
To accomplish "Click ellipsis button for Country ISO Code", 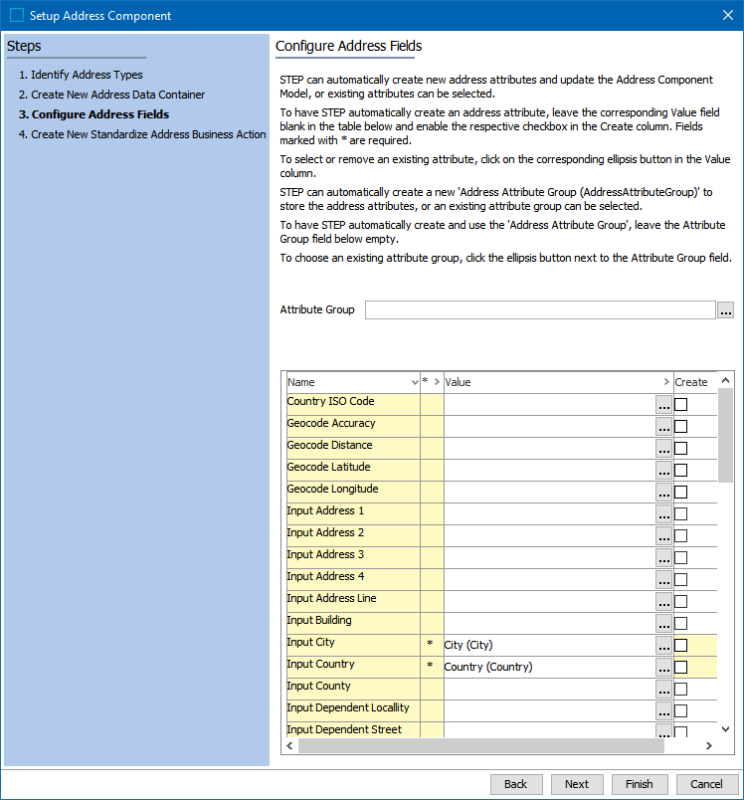I will (664, 405).
